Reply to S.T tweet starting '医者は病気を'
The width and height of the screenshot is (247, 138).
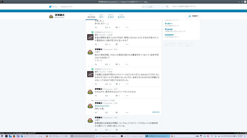[x=96, y=44]
